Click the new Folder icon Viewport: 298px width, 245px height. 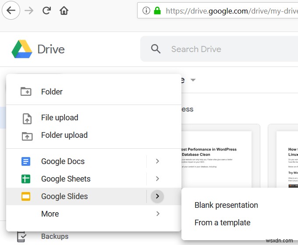click(x=26, y=91)
